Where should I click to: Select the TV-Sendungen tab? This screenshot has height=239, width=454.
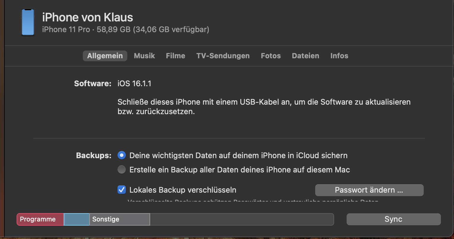point(223,56)
